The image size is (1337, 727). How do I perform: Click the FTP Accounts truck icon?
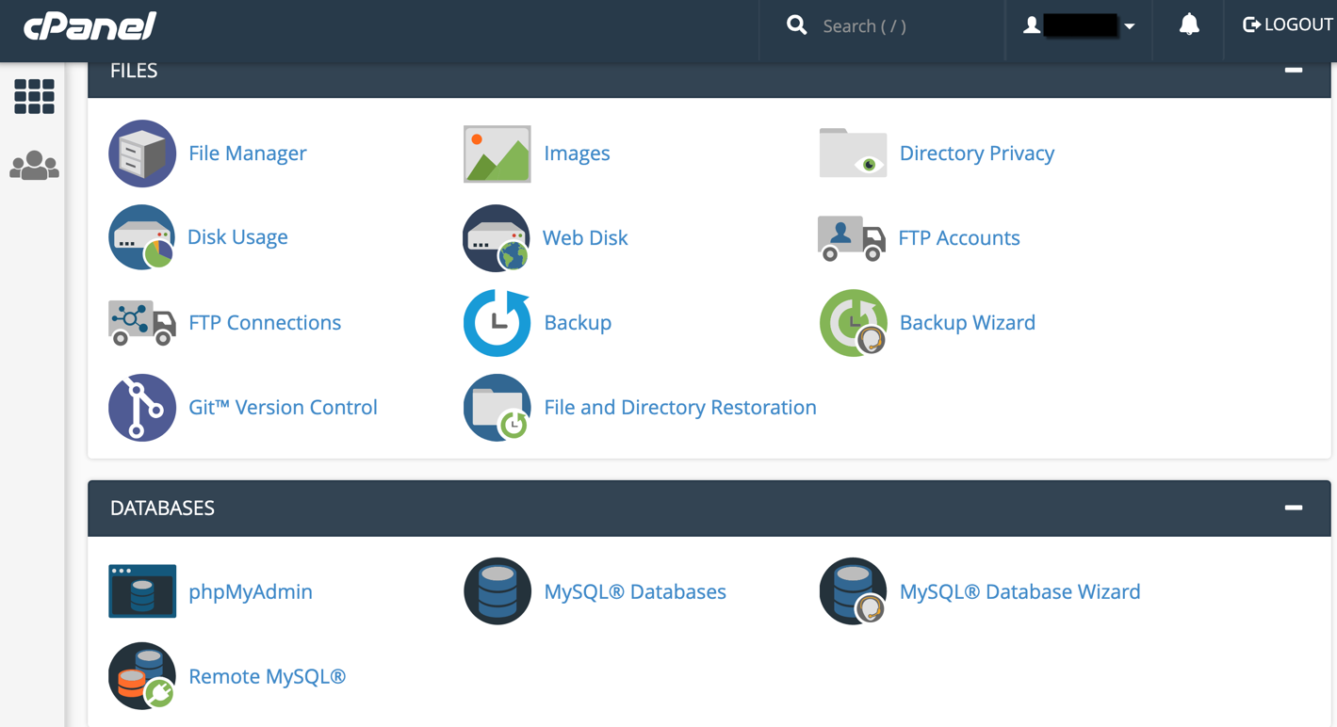pos(852,238)
